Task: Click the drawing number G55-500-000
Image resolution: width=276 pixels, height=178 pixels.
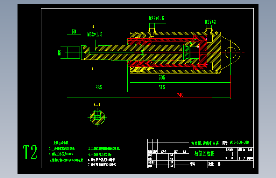Action: click(x=239, y=143)
